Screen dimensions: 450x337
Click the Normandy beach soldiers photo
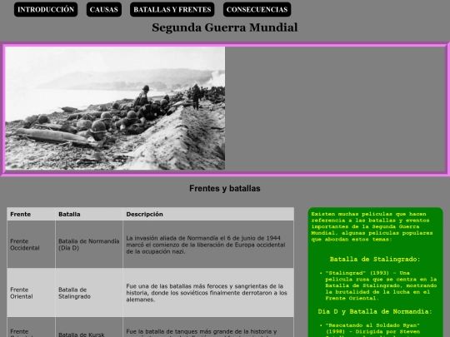coord(115,108)
